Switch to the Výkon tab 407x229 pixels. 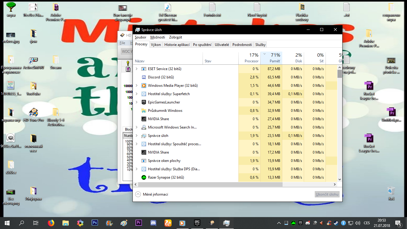pos(156,44)
